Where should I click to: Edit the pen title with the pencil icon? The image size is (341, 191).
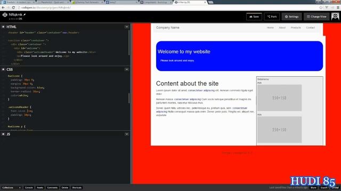point(25,14)
